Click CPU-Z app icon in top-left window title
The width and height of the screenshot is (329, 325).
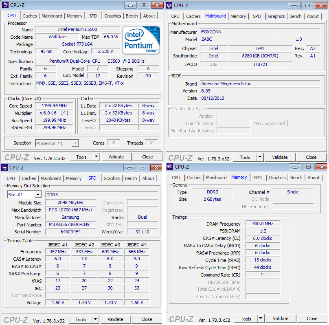5,5
